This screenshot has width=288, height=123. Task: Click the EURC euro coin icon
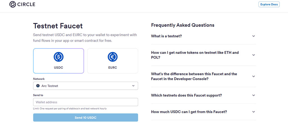click(x=112, y=57)
